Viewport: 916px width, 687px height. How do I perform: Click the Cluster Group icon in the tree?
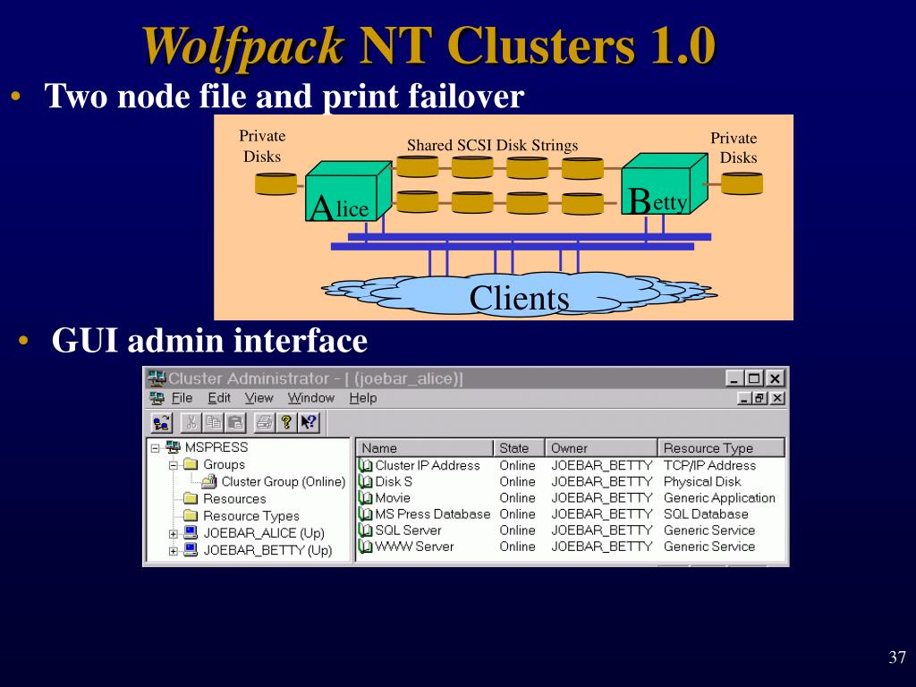(x=209, y=481)
